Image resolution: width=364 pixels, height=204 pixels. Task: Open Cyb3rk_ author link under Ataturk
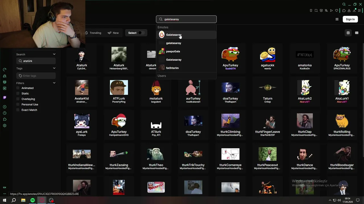pos(82,69)
